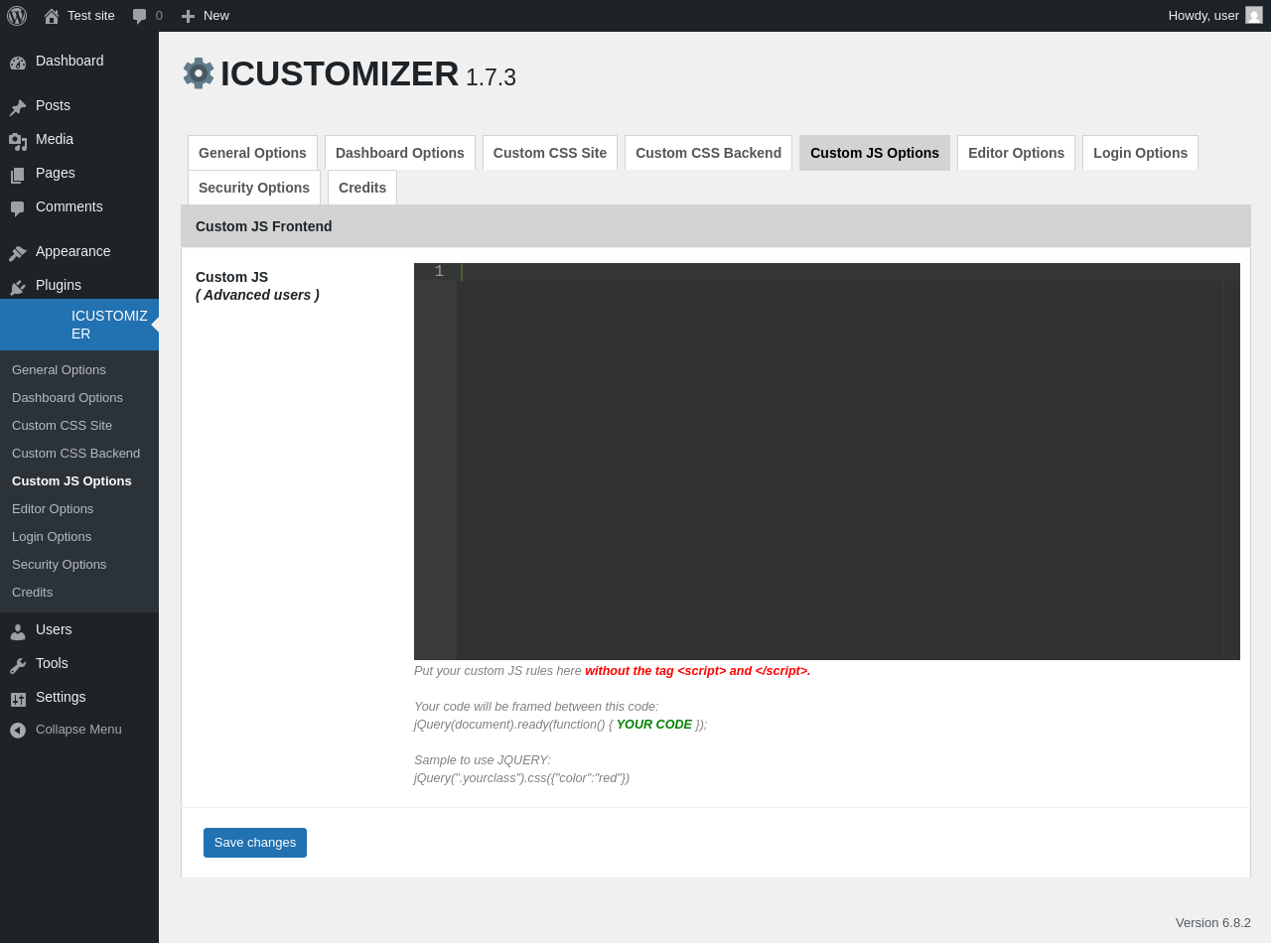Image resolution: width=1271 pixels, height=943 pixels.
Task: Click the Settings sliders icon
Action: pyautogui.click(x=18, y=698)
